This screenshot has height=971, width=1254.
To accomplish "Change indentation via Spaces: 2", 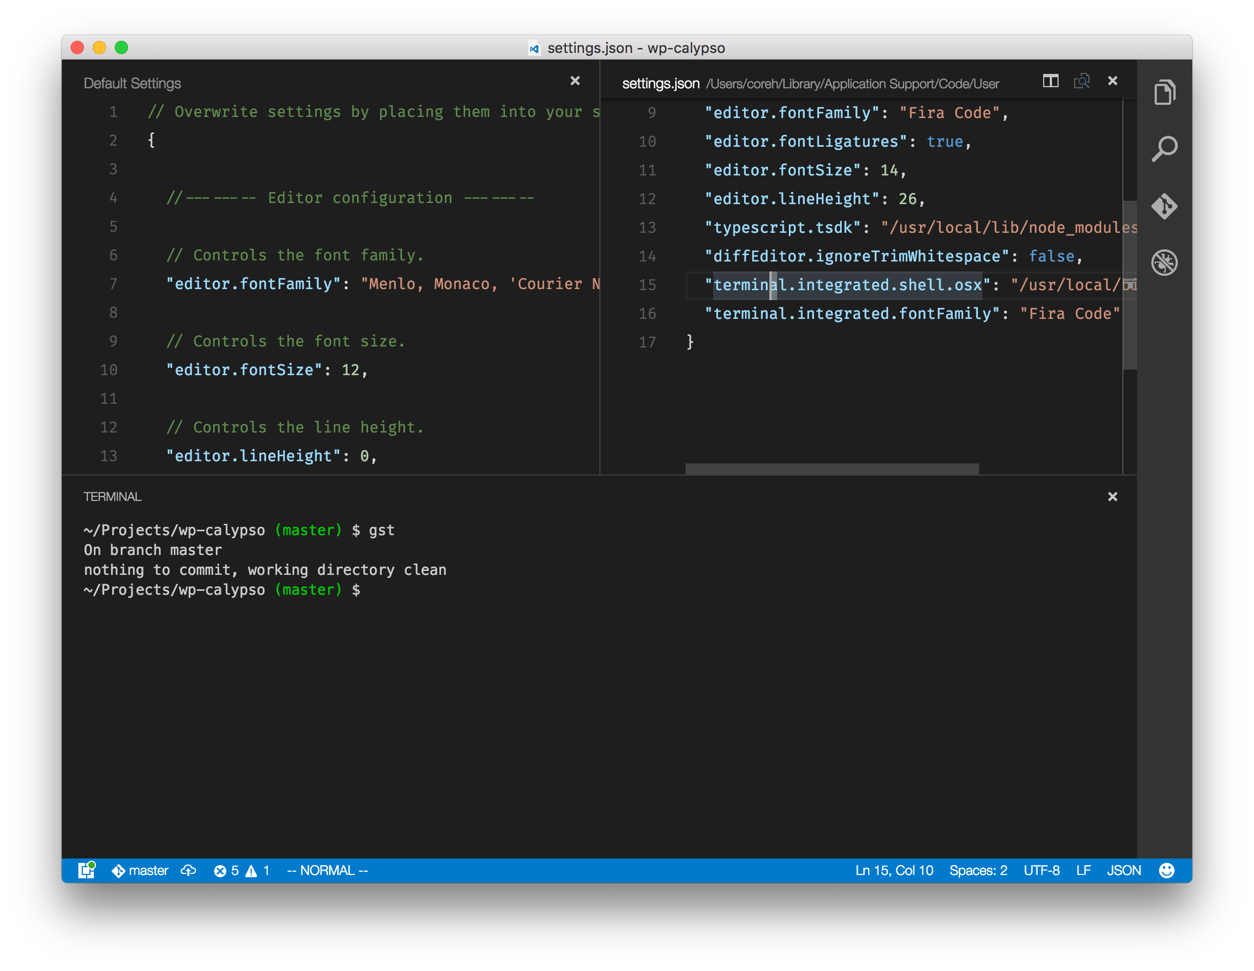I will [x=978, y=871].
